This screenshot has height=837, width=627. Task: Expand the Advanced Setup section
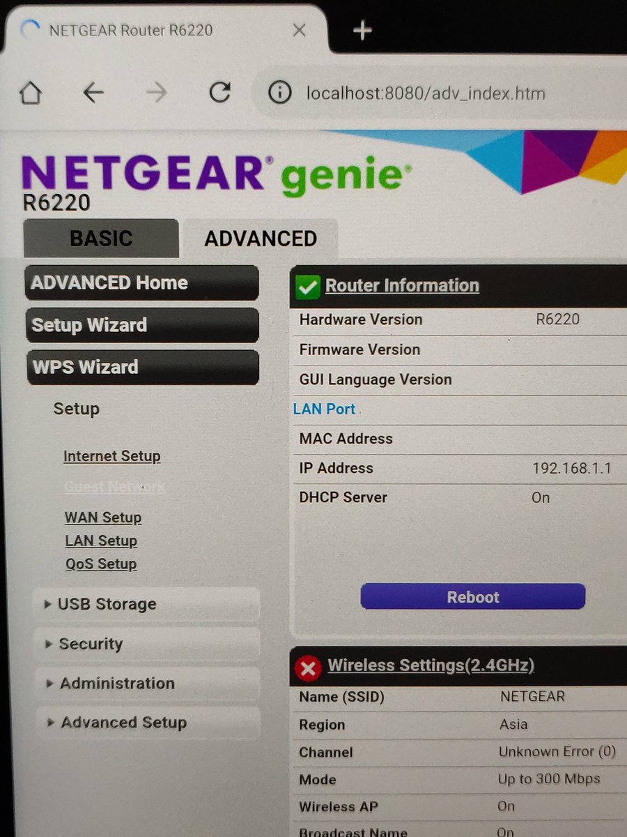click(146, 723)
